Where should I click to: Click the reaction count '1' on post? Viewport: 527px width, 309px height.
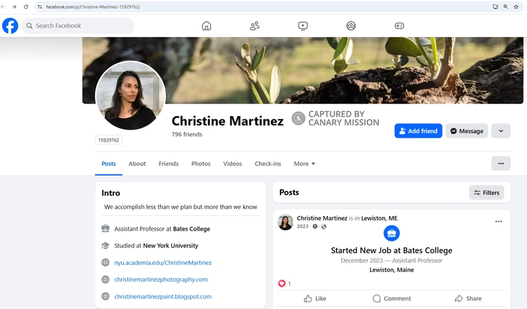(x=289, y=284)
